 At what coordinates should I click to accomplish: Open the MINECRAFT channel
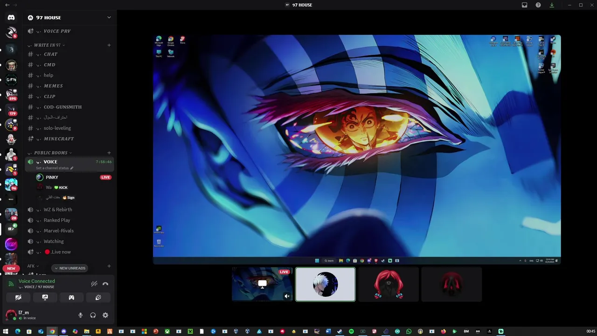point(70,139)
